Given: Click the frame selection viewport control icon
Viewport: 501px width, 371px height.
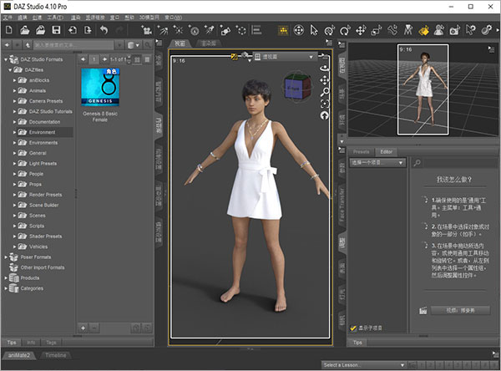Looking at the screenshot, I should (x=325, y=104).
